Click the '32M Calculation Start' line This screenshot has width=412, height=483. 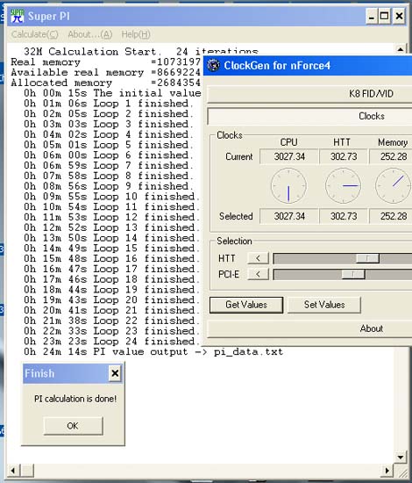[x=141, y=52]
